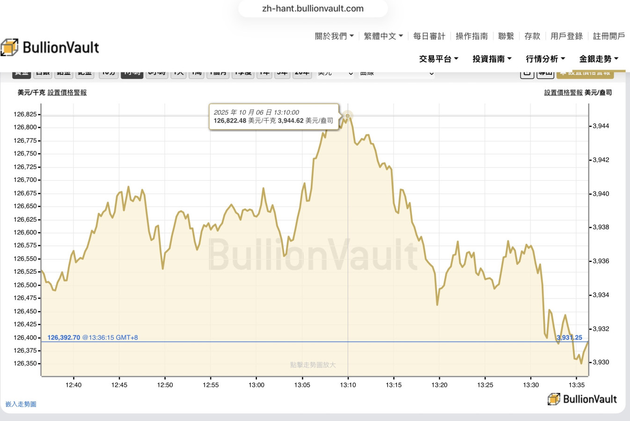Open the 操作指南 page
The height and width of the screenshot is (421, 630).
472,36
